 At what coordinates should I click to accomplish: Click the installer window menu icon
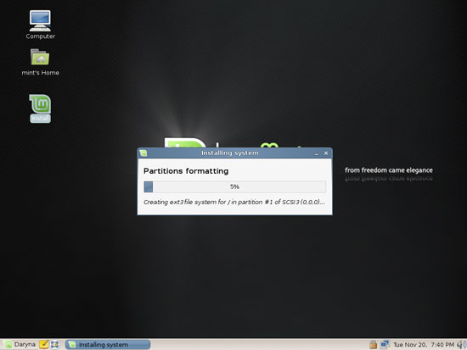143,153
